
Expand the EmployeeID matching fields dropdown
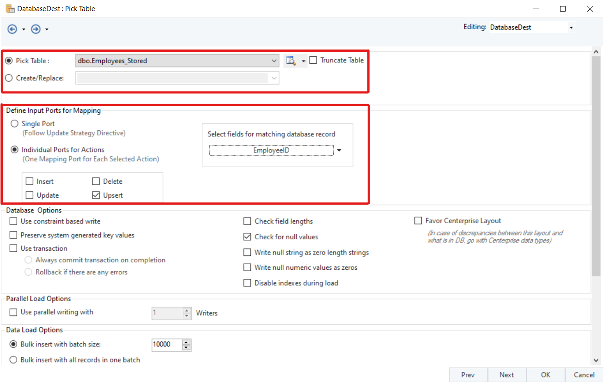pyautogui.click(x=339, y=150)
